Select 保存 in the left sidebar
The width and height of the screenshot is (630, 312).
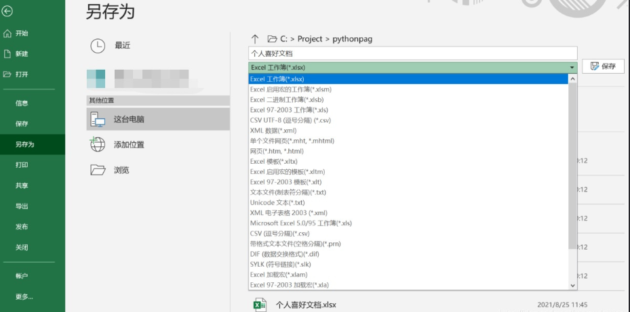tap(22, 124)
